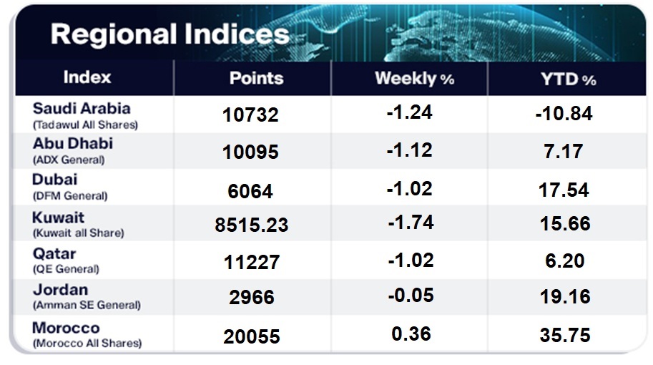Select Kuwait points value 8515.23
Screen dimensions: 653x365
pos(252,225)
